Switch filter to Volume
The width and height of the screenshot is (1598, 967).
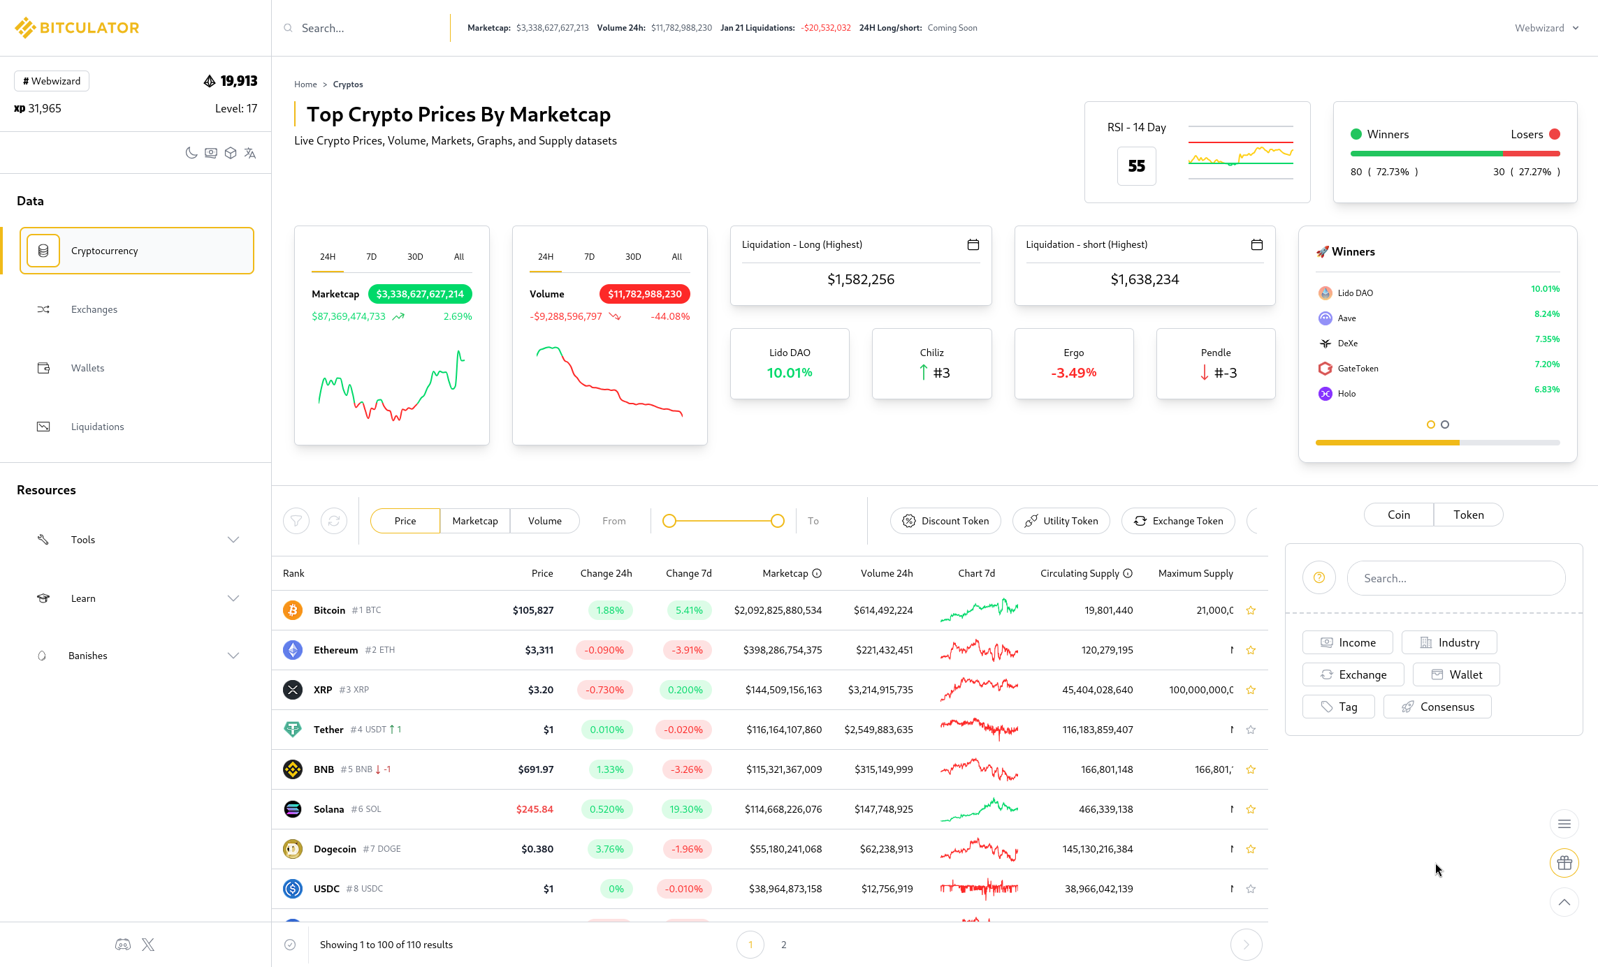coord(545,521)
